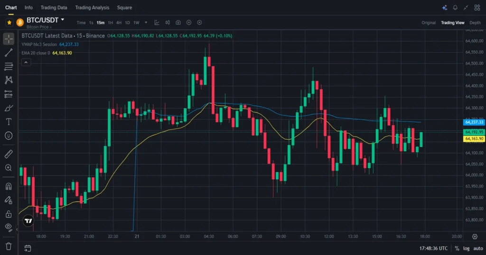The height and width of the screenshot is (255, 486).
Task: Switch to the Depth chart view
Action: click(x=475, y=23)
